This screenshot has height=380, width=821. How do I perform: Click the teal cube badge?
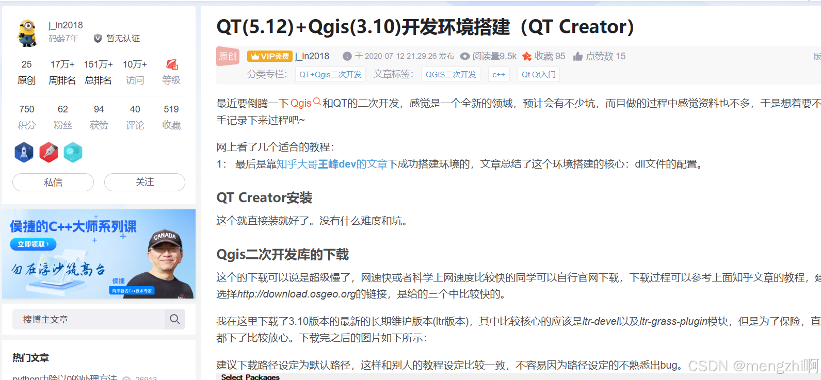(73, 152)
